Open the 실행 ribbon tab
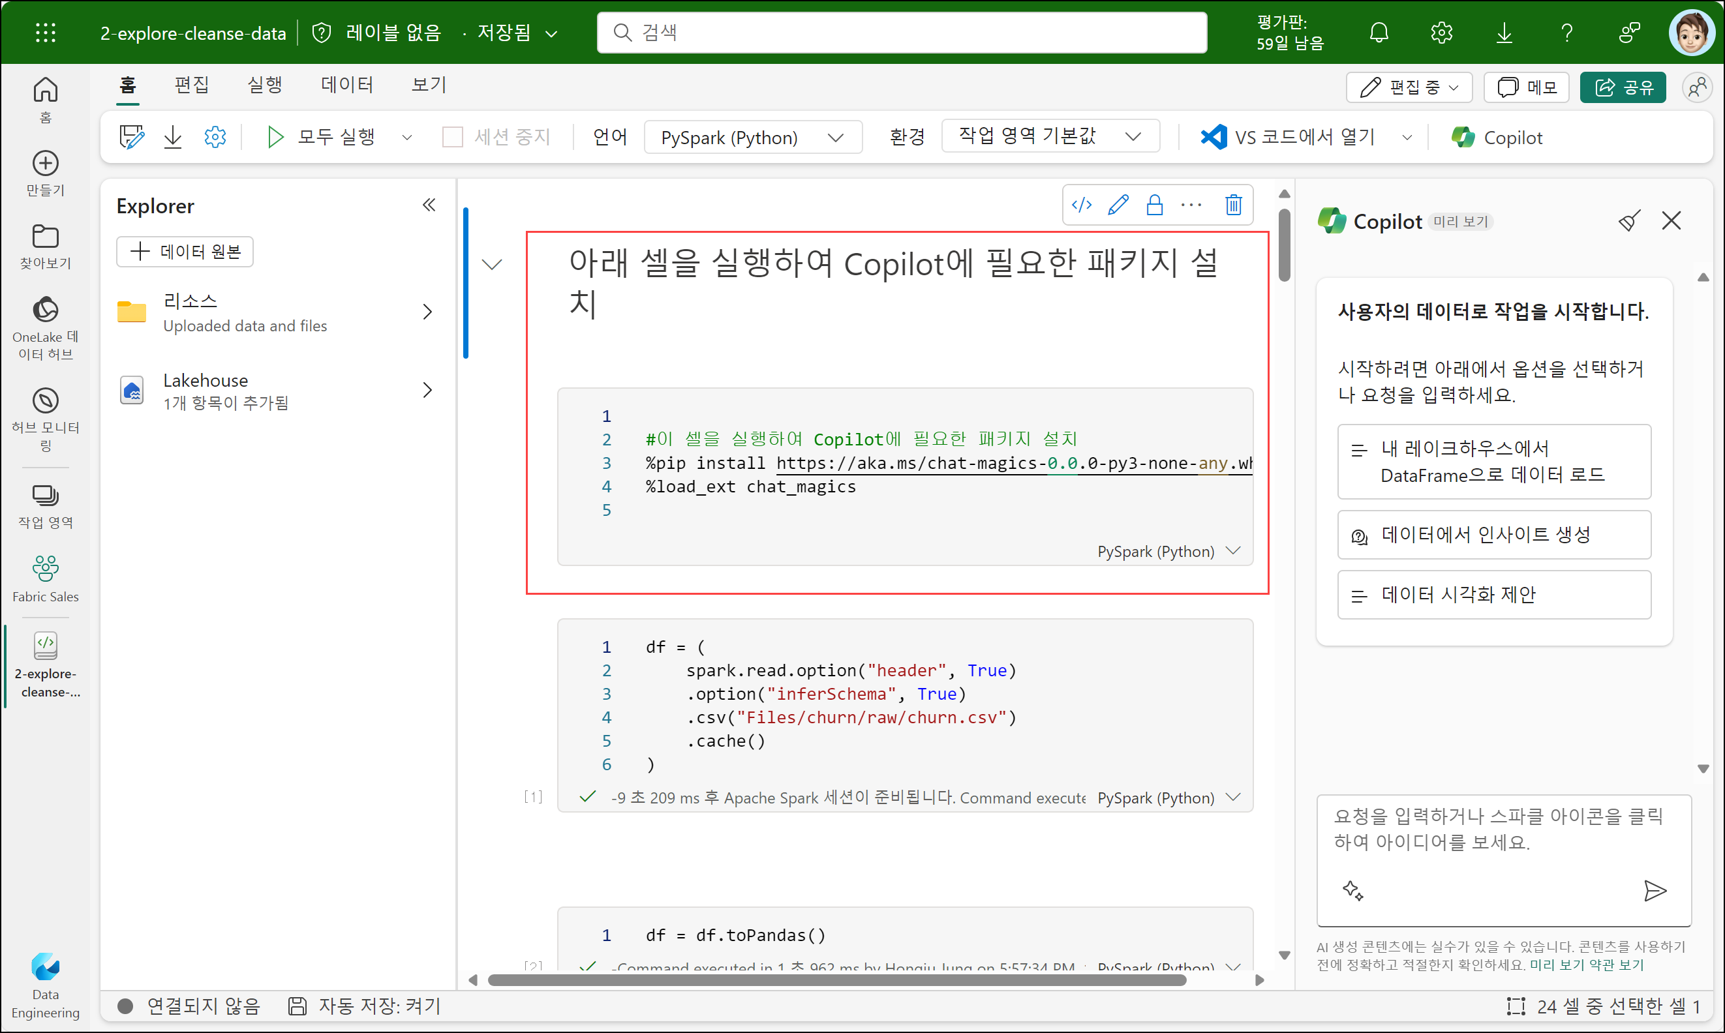Viewport: 1725px width, 1033px height. click(265, 85)
